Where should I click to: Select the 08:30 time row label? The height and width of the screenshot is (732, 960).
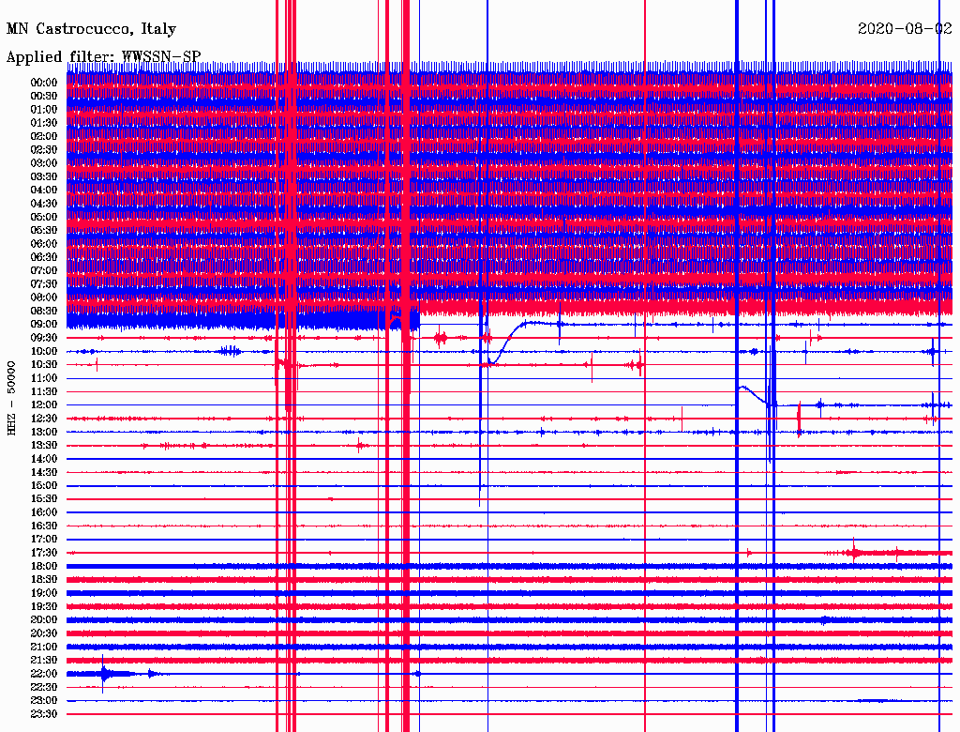pyautogui.click(x=44, y=311)
